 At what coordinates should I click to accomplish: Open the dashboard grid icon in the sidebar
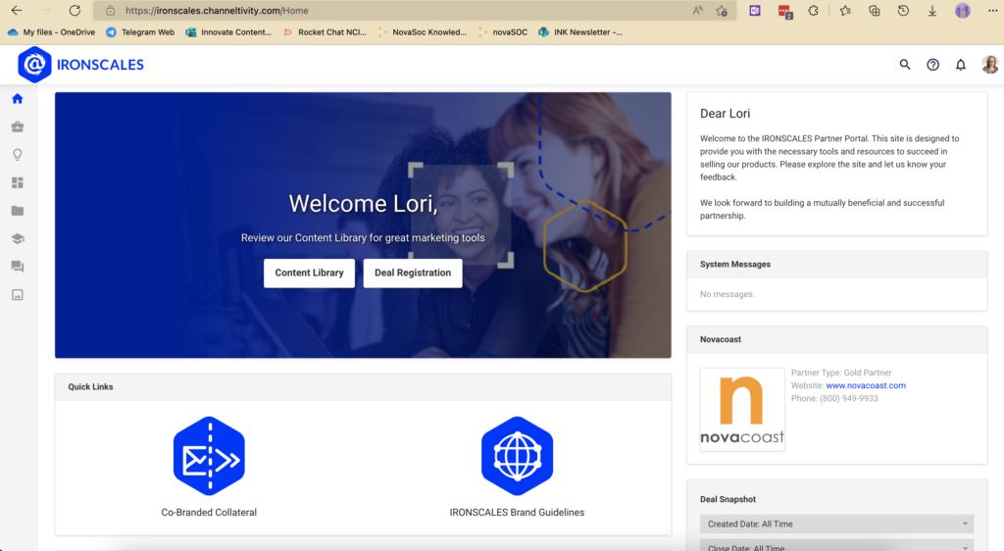18,183
